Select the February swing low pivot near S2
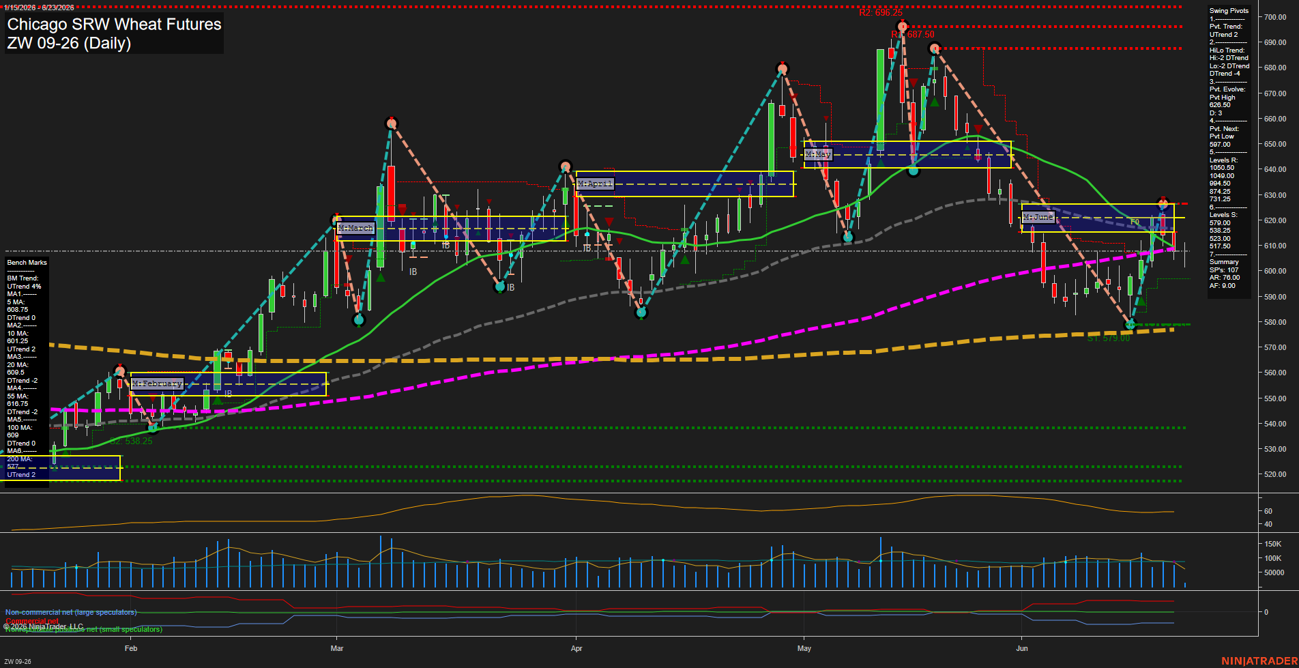The height and width of the screenshot is (668, 1299). point(153,428)
